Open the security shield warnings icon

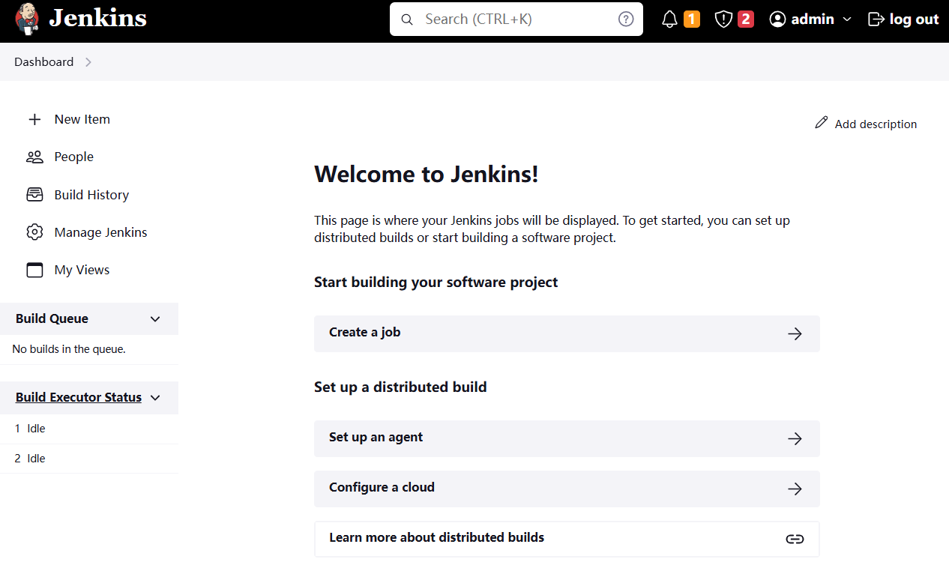723,19
